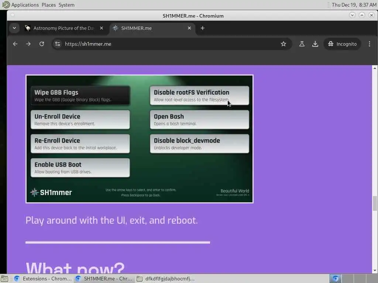Click the address bar URL field
This screenshot has height=283, width=378.
coord(171,44)
